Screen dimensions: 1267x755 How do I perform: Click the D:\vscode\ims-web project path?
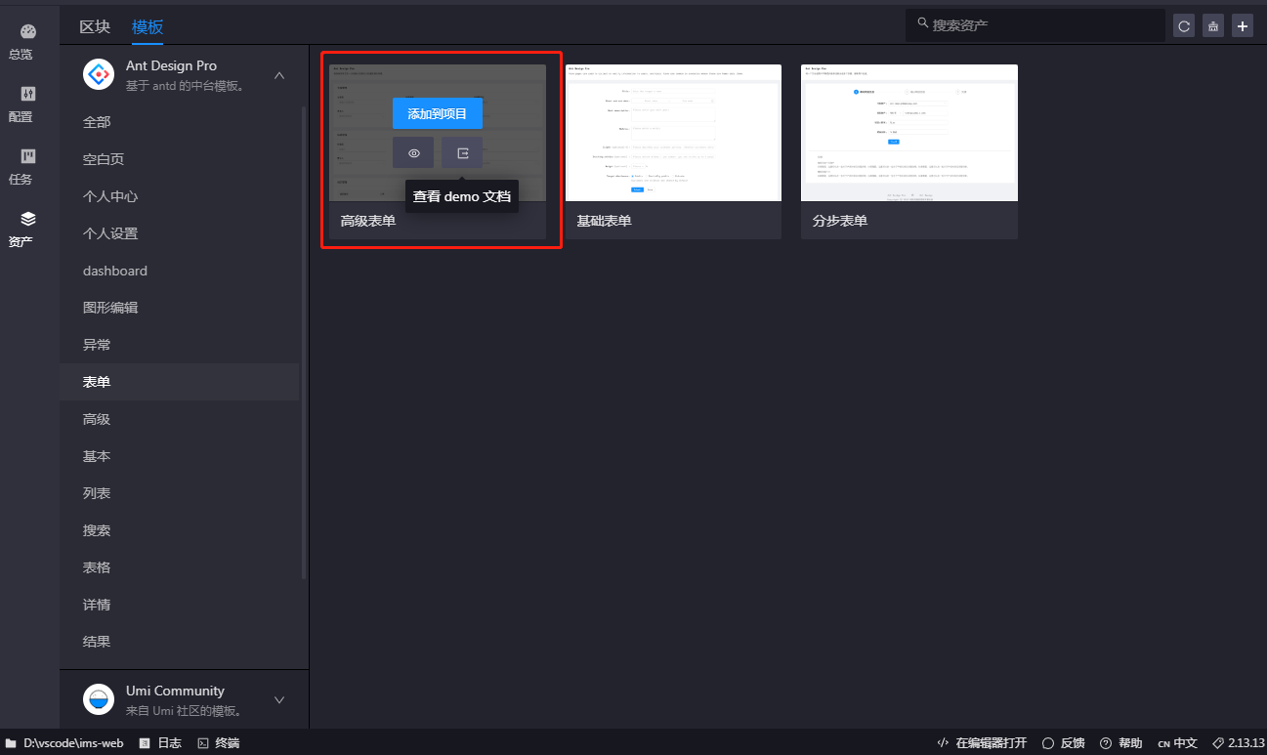73,743
